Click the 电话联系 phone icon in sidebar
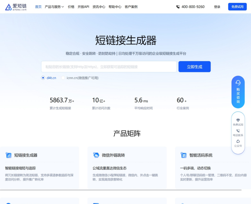The width and height of the screenshot is (251, 204). click(x=238, y=131)
